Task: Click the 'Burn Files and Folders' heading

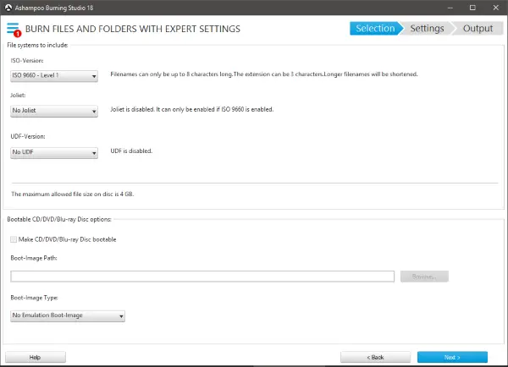Action: 133,29
